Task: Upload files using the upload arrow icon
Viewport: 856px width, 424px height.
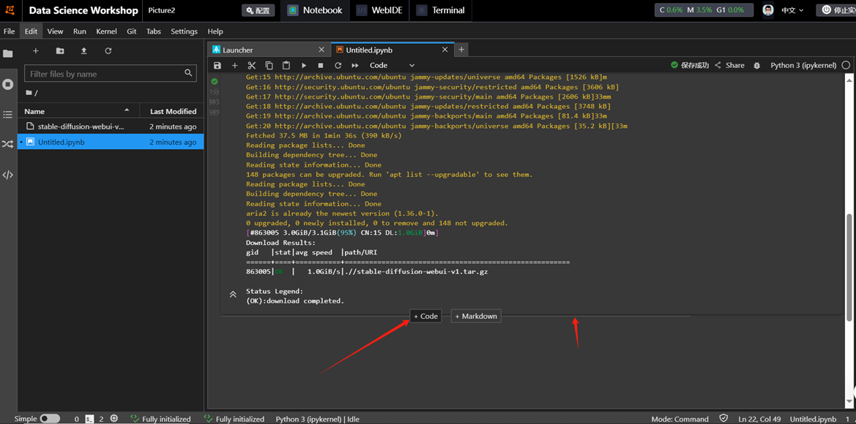Action: click(83, 51)
